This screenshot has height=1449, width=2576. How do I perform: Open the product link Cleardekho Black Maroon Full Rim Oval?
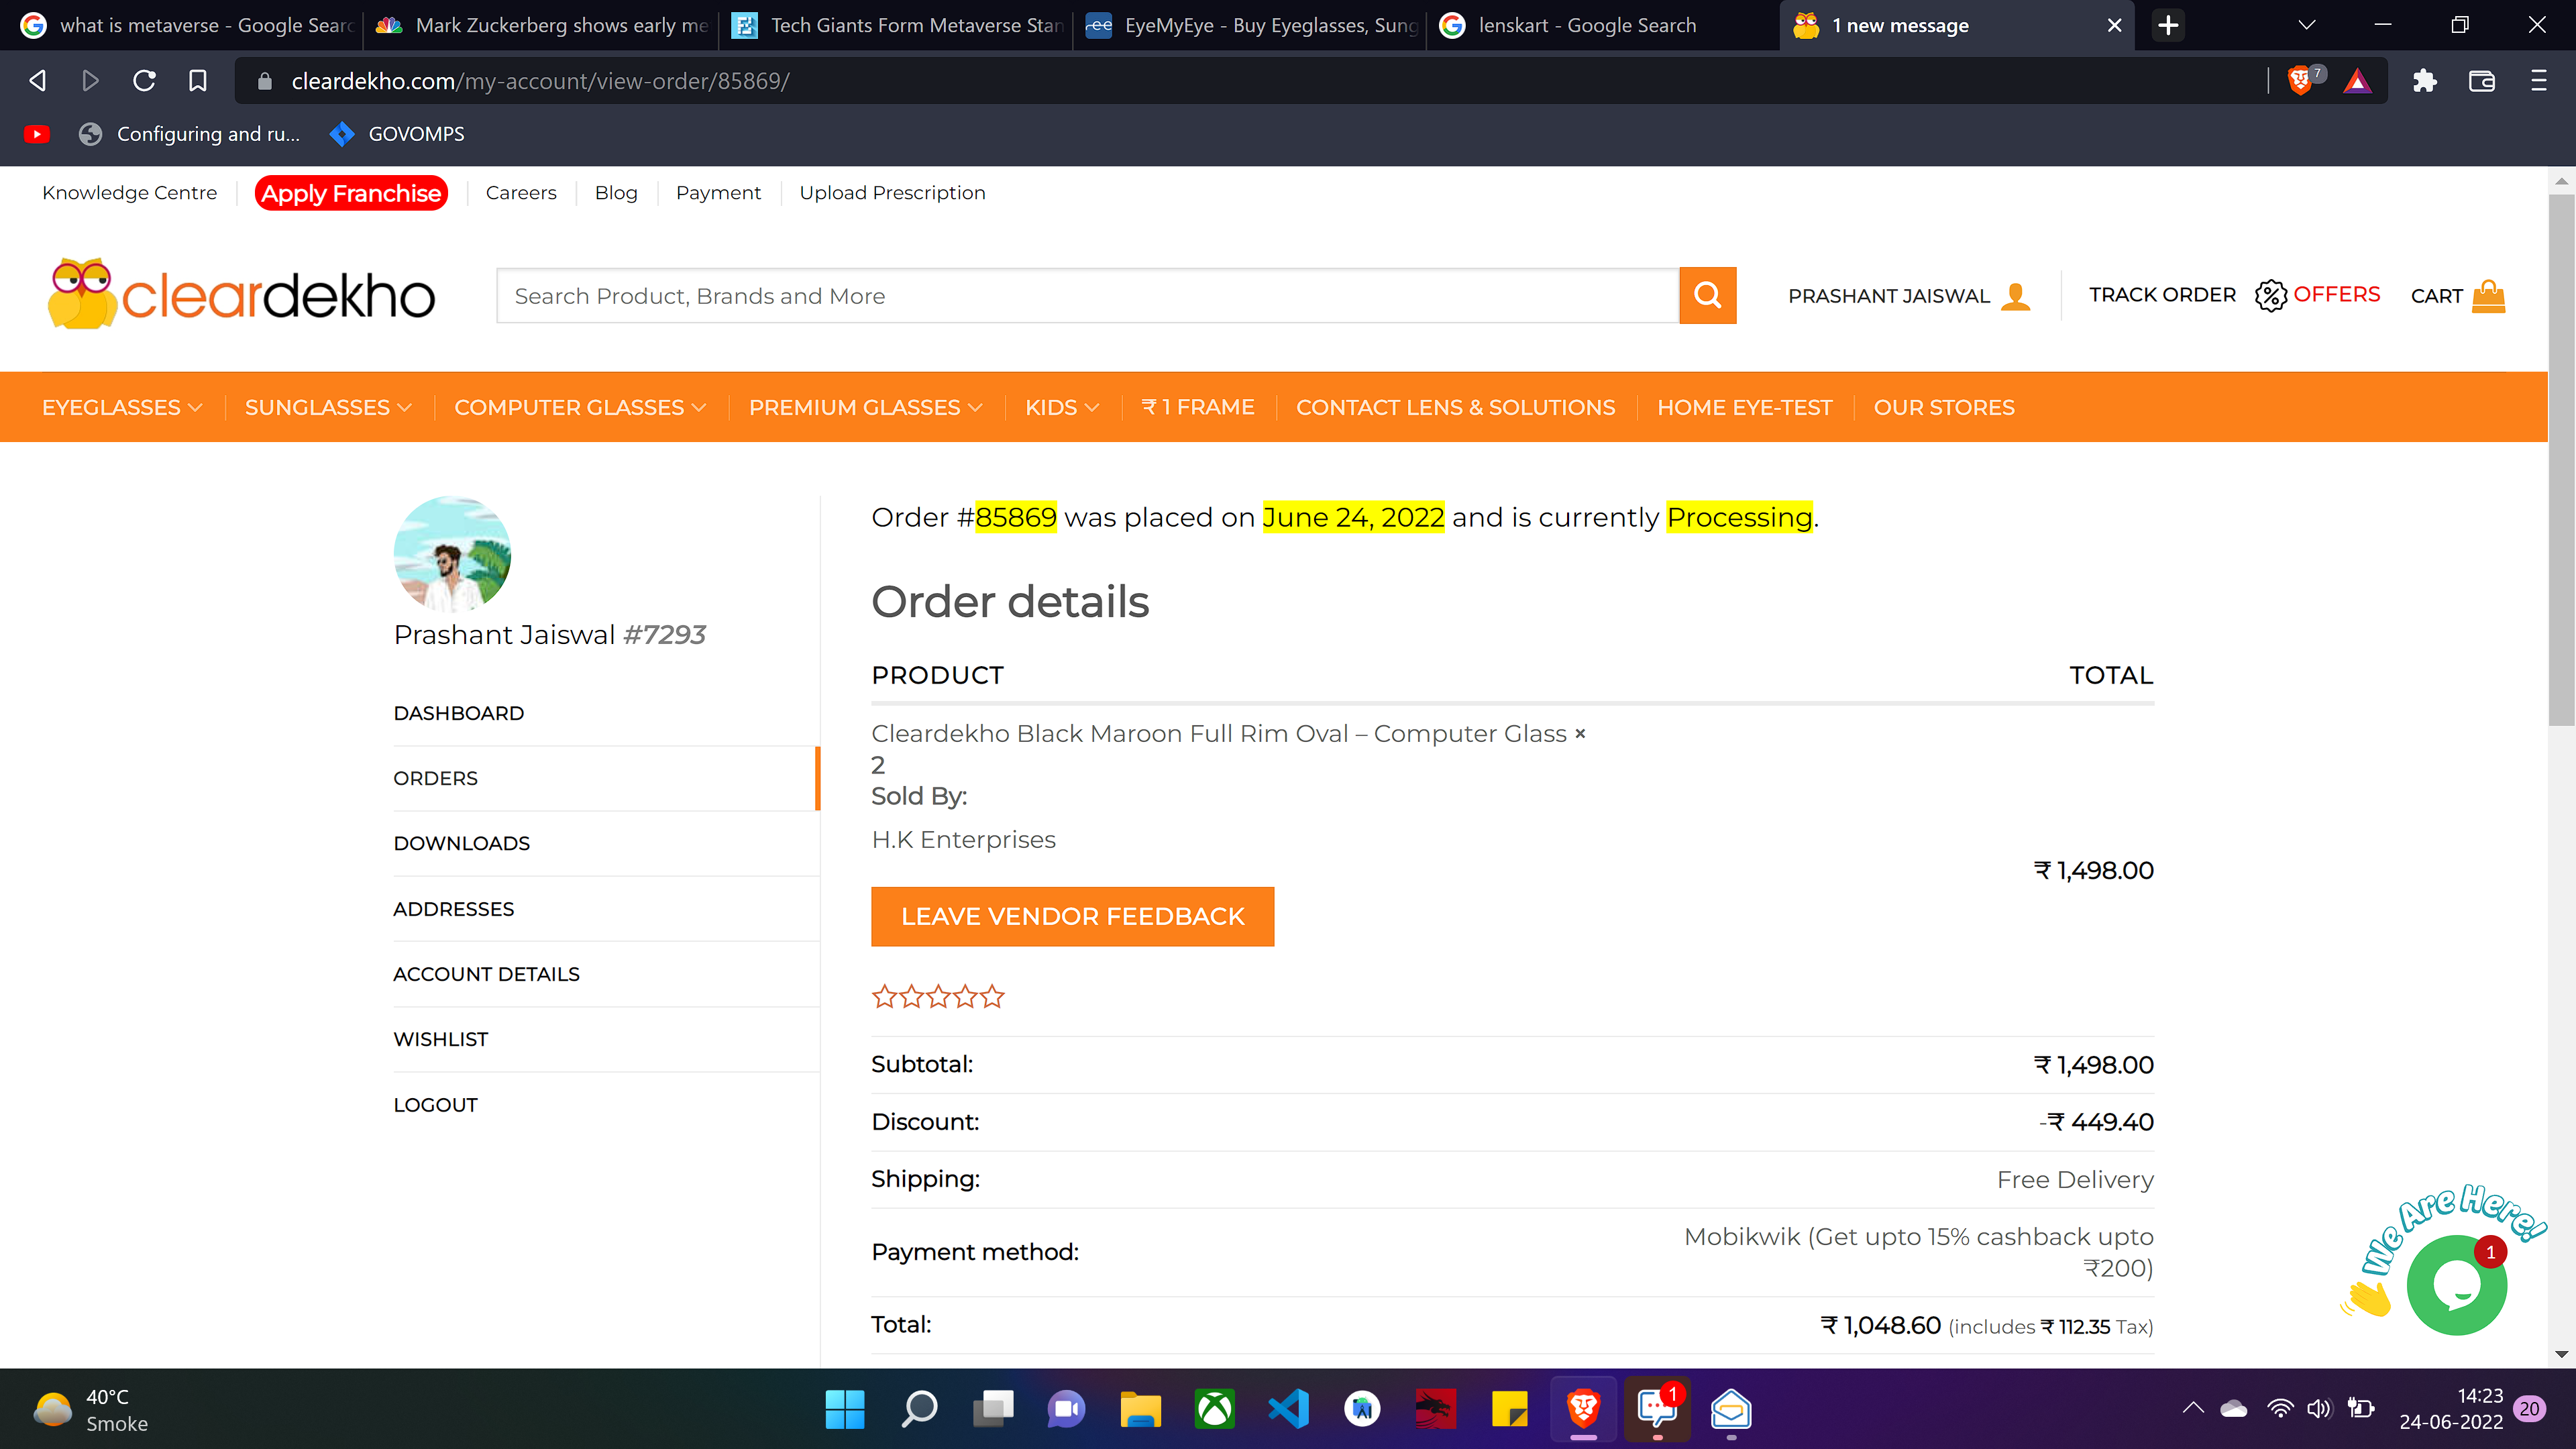coord(1218,733)
